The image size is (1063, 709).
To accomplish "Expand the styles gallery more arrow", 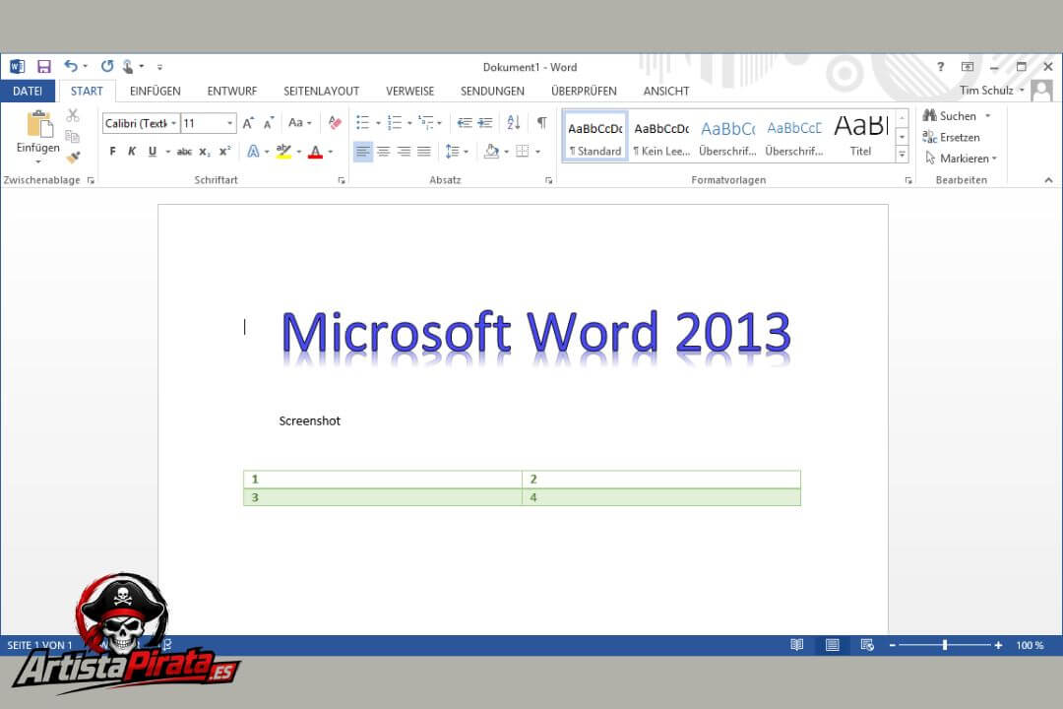I will (x=903, y=154).
